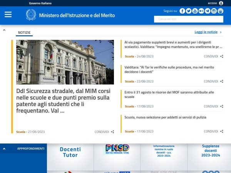Click the date 27/06/2023 text

pos(37,132)
